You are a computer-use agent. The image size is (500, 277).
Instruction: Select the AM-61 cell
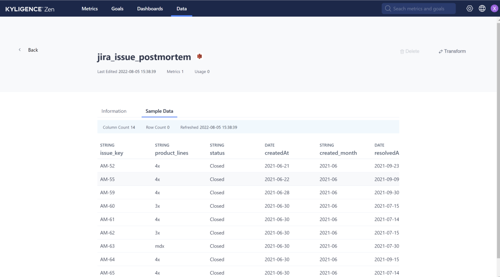tap(107, 219)
